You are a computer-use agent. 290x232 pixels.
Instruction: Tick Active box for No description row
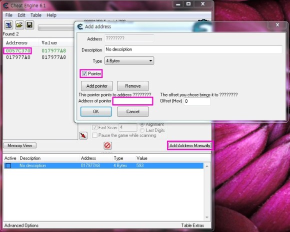click(8, 166)
